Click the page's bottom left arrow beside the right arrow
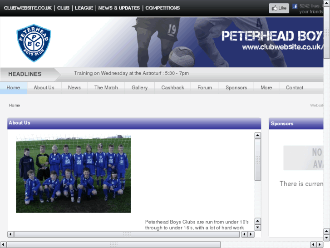This screenshot has width=330, height=248. pos(313,245)
